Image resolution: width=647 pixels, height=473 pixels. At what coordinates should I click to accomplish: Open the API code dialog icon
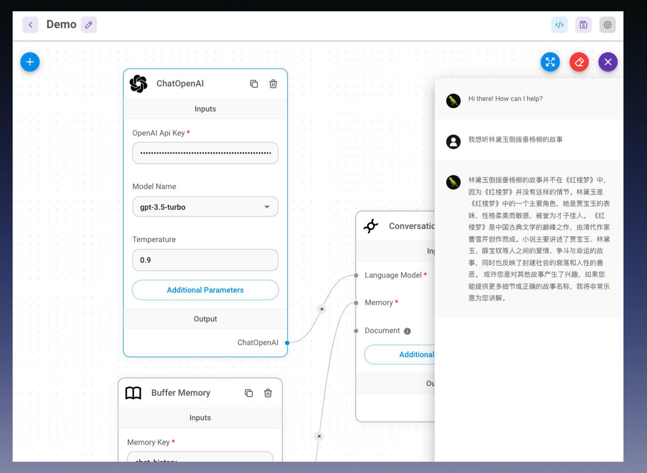(559, 25)
